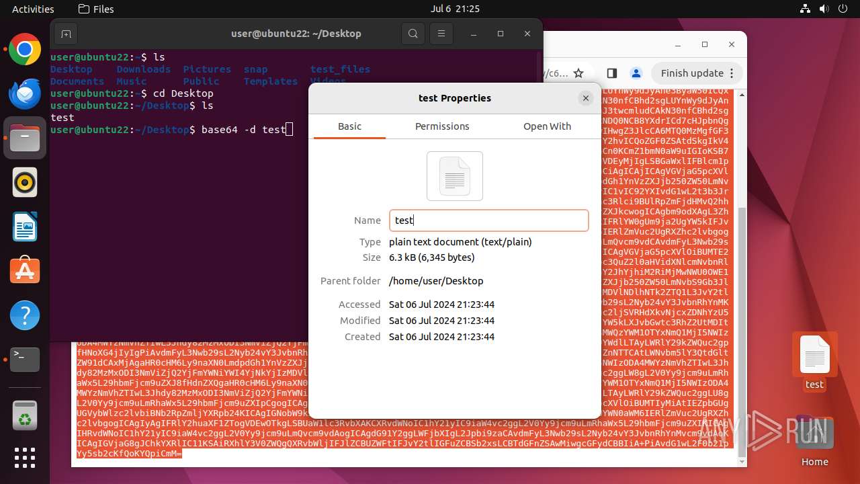Click the test_files directory in terminal listing
Image resolution: width=860 pixels, height=484 pixels.
pyautogui.click(x=340, y=69)
